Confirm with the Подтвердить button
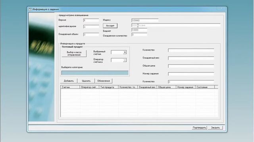Viewport: 254px width, 142px height. pos(199,127)
